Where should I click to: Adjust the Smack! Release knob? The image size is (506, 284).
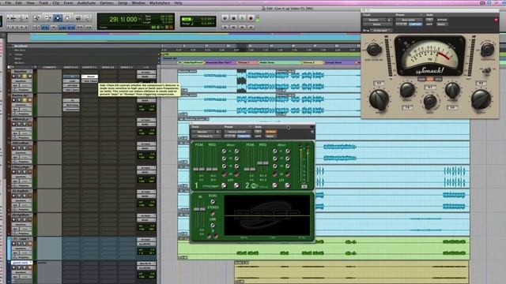click(452, 90)
